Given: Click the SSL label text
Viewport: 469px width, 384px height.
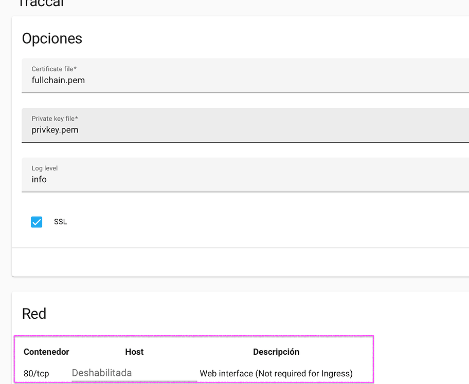Looking at the screenshot, I should coord(60,221).
